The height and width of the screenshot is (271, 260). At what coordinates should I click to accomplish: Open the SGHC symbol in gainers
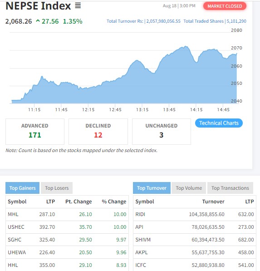(x=15, y=240)
